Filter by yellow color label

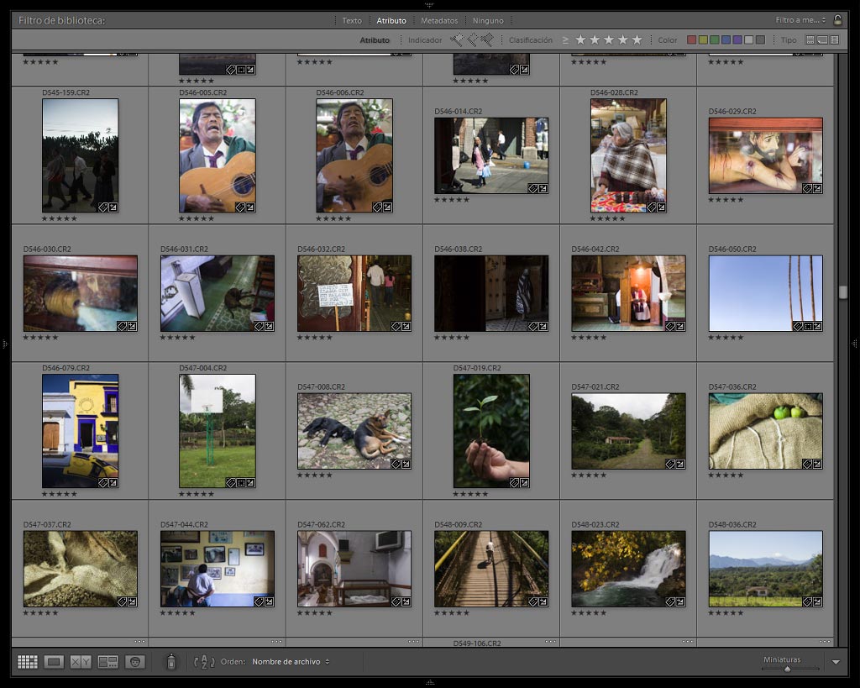tap(703, 39)
